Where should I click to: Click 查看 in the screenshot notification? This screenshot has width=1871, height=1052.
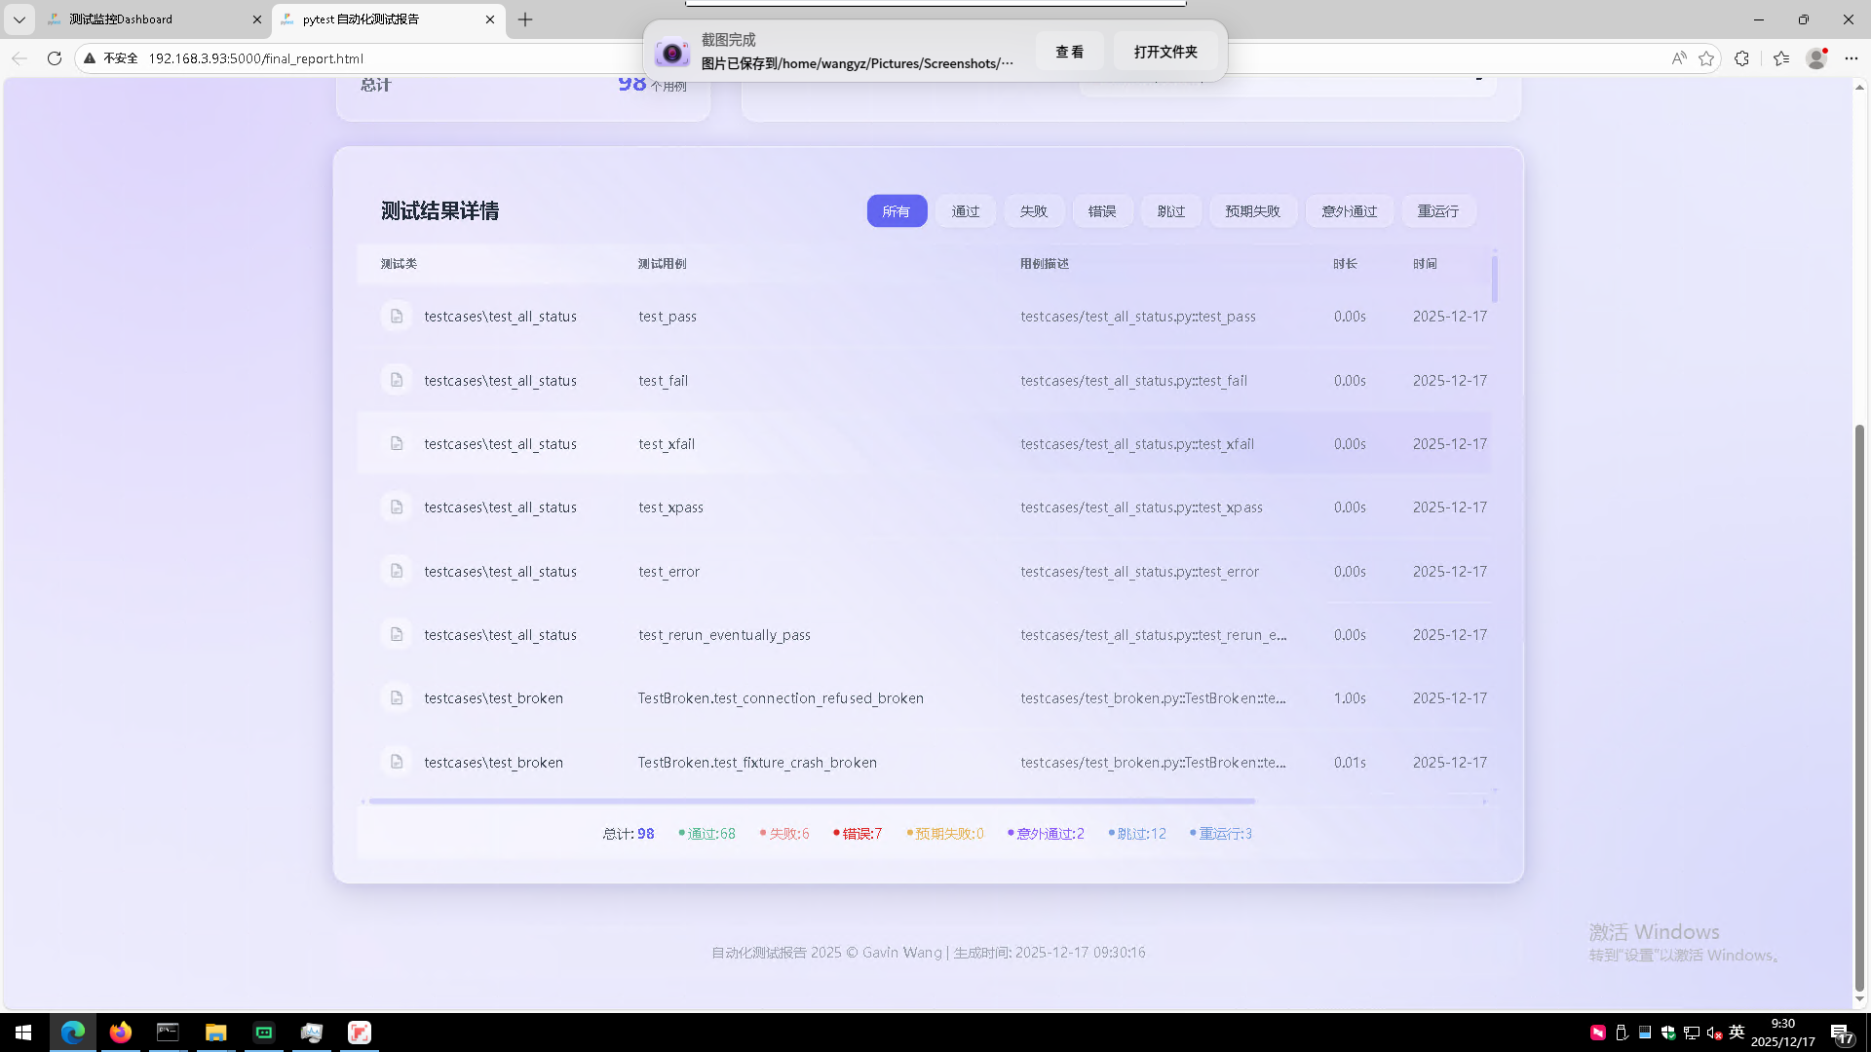(1070, 52)
